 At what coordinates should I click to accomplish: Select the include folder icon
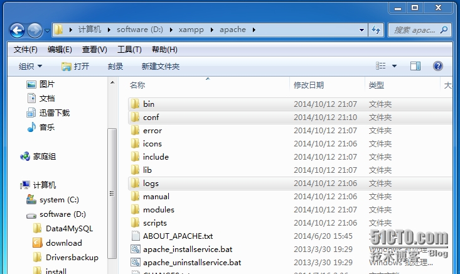[x=135, y=157]
